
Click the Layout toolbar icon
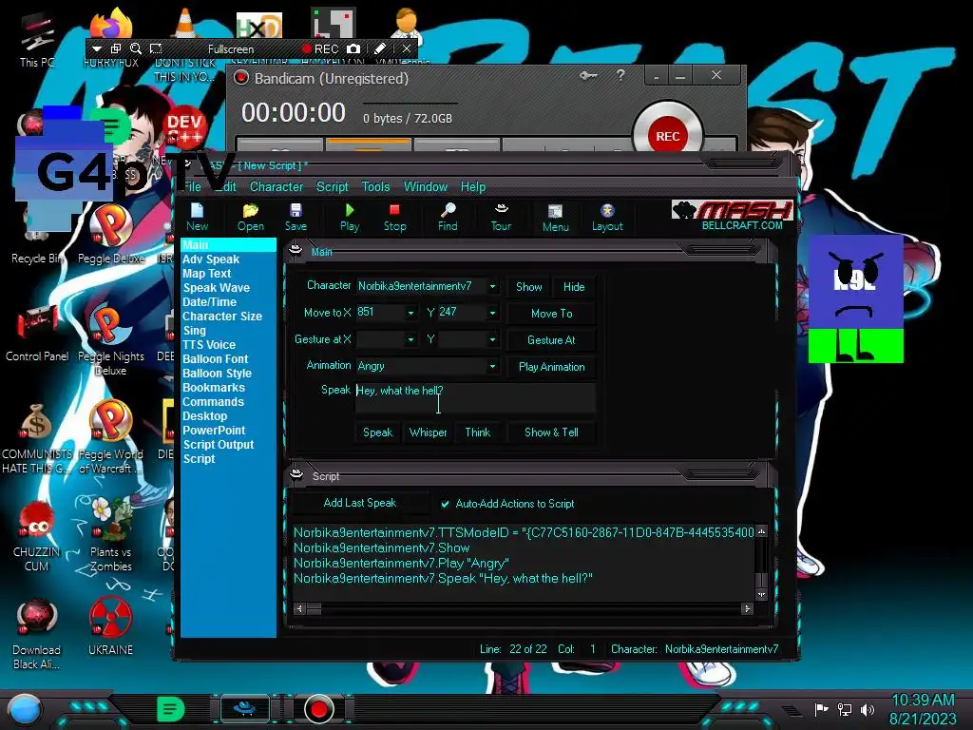point(607,218)
